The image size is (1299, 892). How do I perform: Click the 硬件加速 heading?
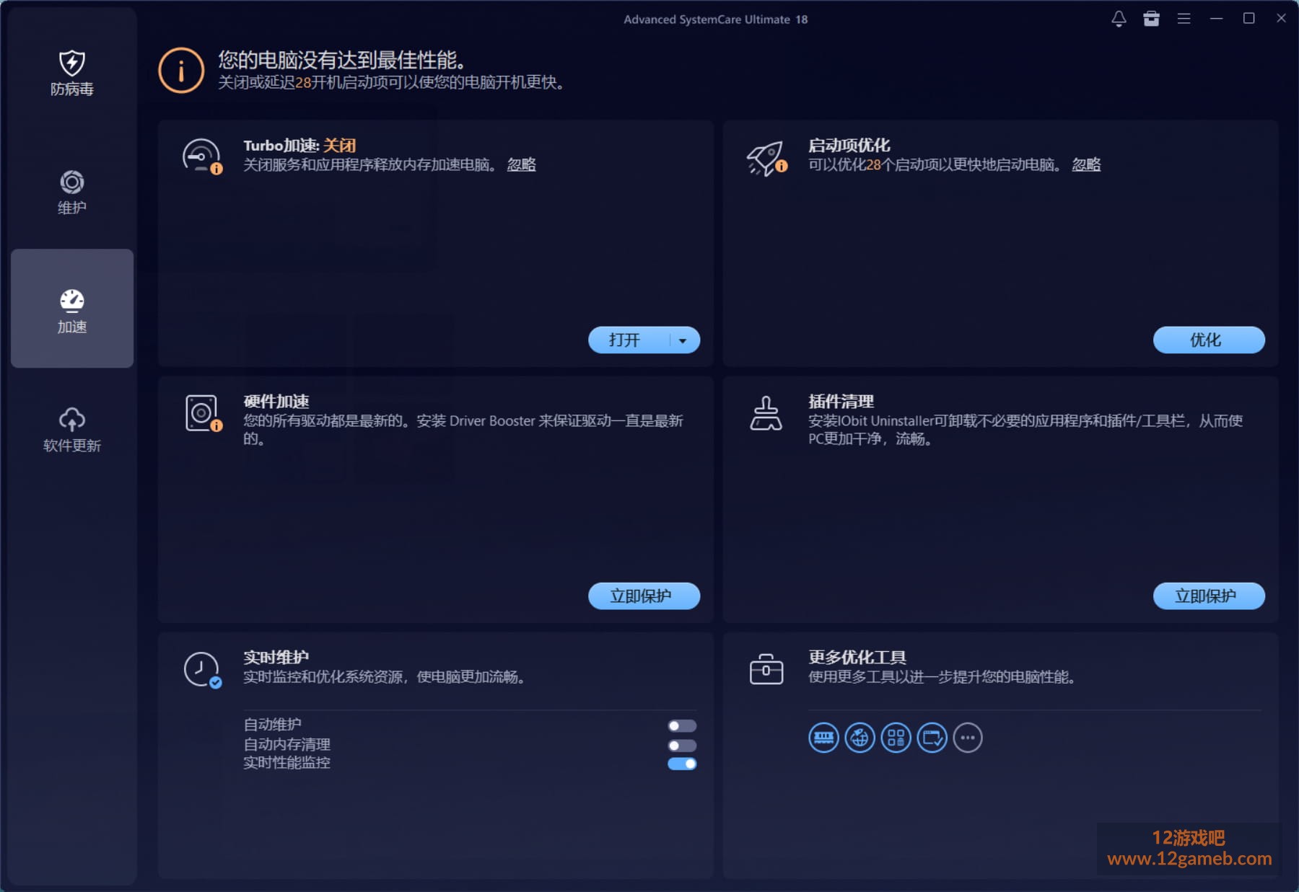coord(276,401)
